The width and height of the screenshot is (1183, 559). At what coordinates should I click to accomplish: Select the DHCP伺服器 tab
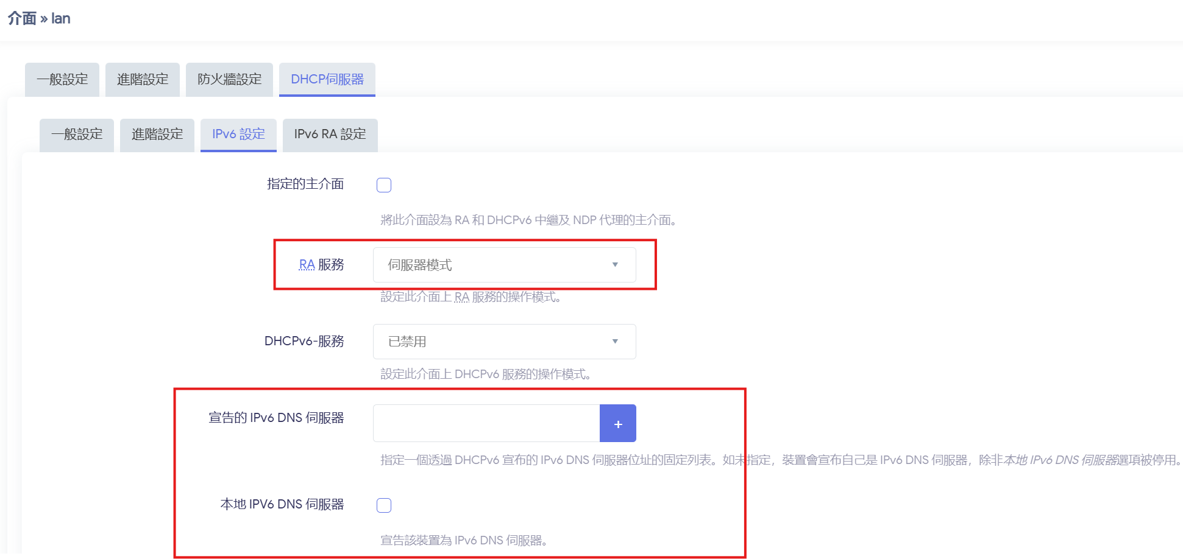tap(327, 80)
